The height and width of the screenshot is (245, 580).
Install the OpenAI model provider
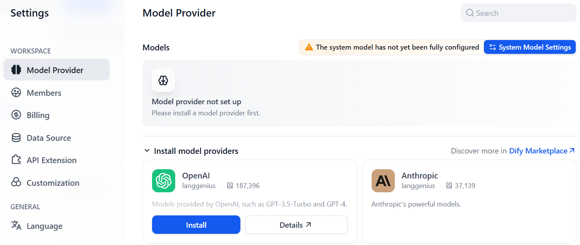196,225
